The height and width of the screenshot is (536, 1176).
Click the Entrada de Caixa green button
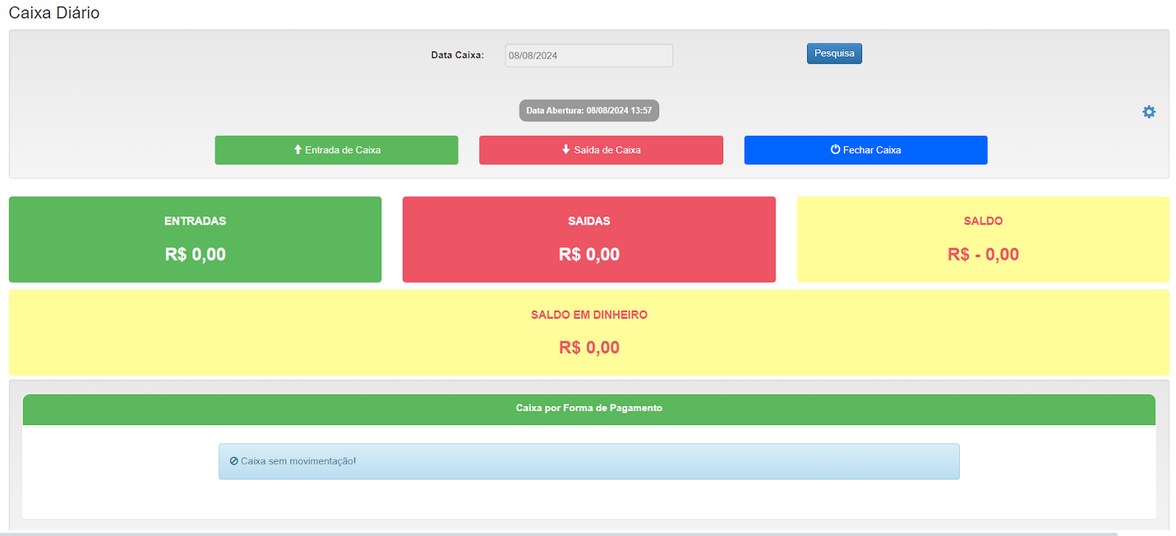(x=337, y=150)
